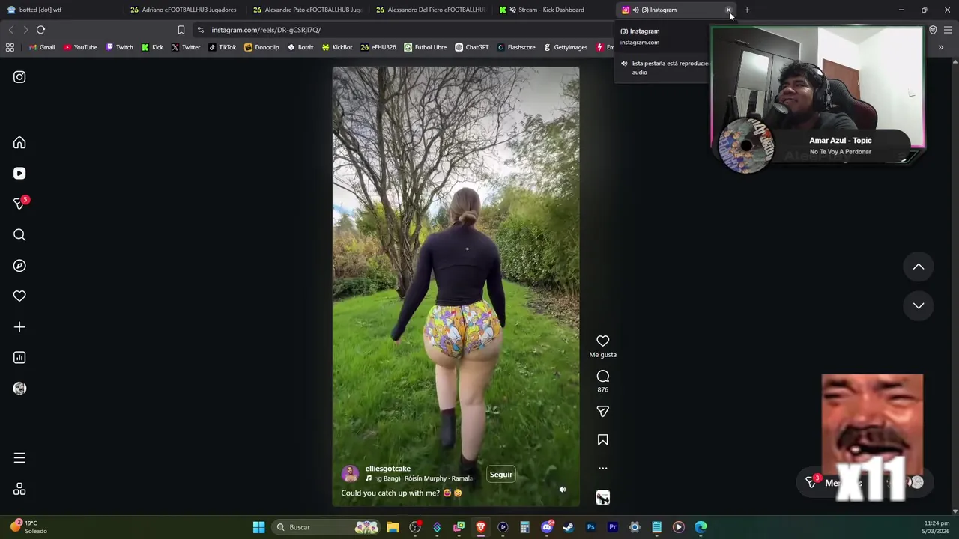This screenshot has width=959, height=539.
Task: Open Steam from the taskbar
Action: 569,527
